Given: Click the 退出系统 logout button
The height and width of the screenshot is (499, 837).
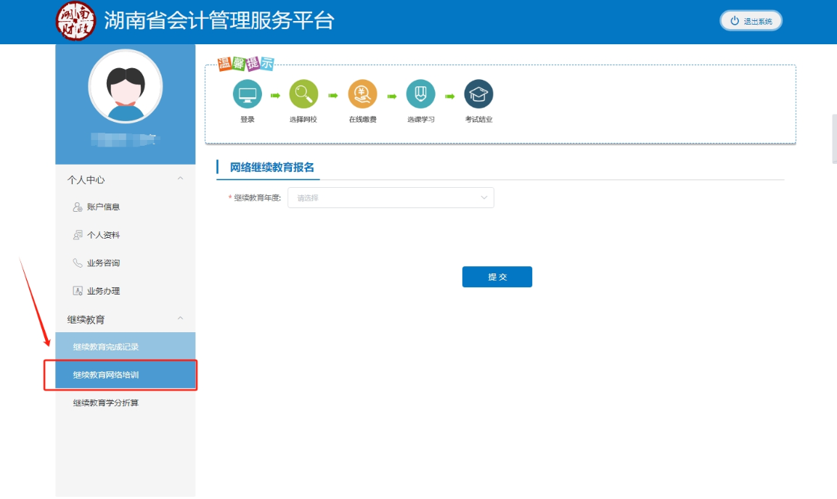Looking at the screenshot, I should 751,20.
